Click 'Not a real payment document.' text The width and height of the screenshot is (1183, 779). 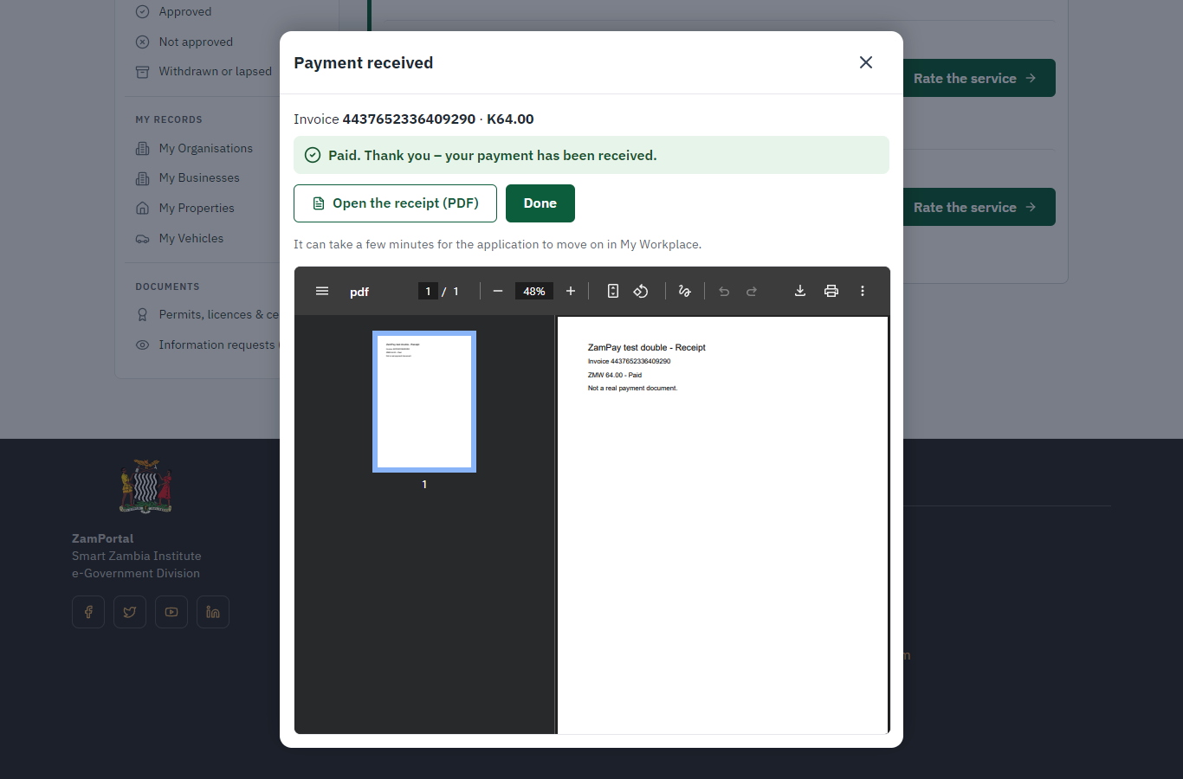tap(633, 388)
